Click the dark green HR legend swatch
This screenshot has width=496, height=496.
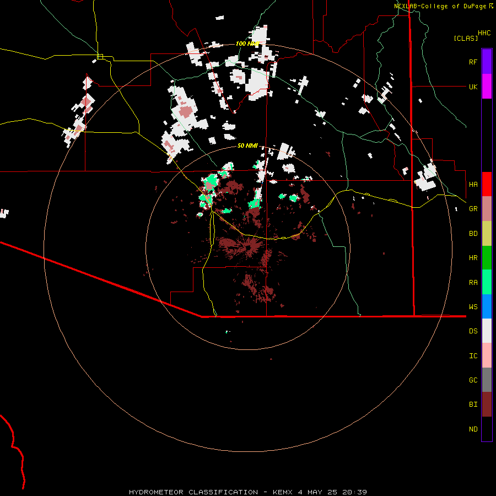coord(487,258)
